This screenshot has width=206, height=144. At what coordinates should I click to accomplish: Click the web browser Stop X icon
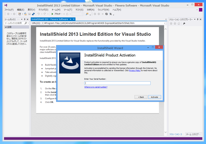tap(102, 14)
